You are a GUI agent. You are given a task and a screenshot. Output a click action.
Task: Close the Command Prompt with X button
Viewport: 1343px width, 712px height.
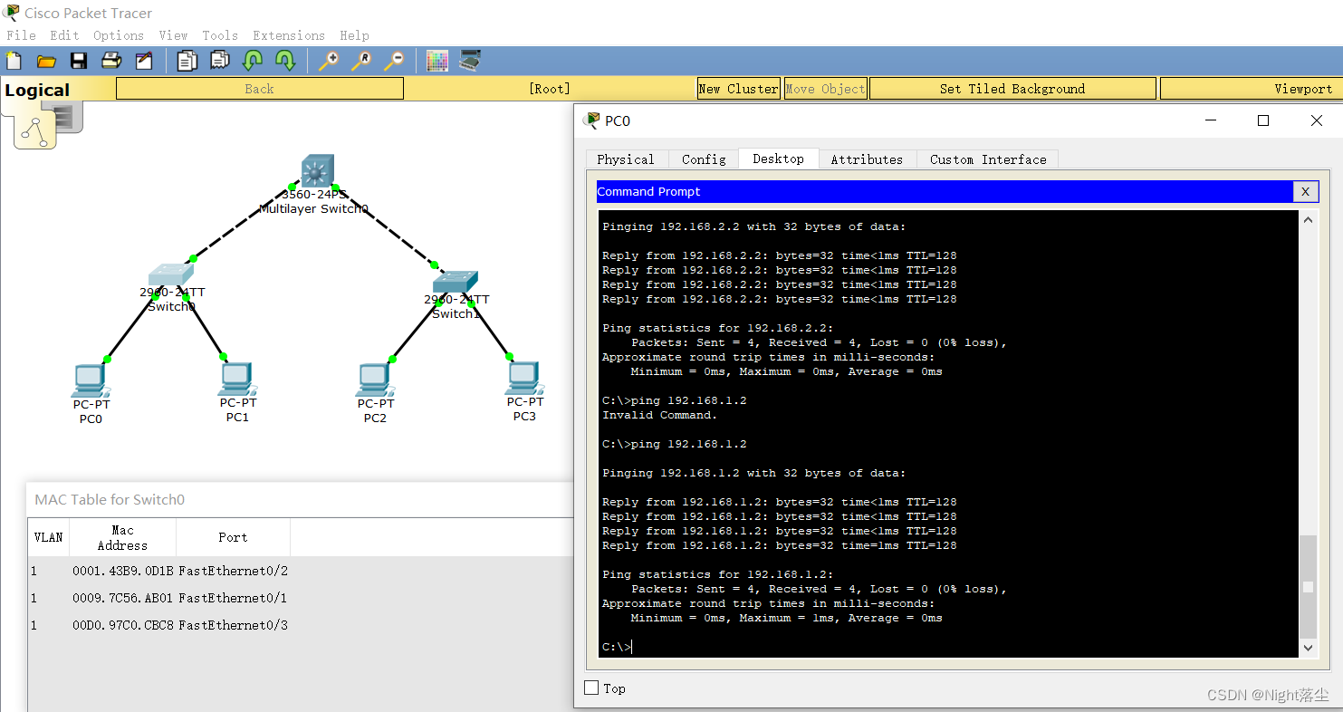[x=1305, y=191]
